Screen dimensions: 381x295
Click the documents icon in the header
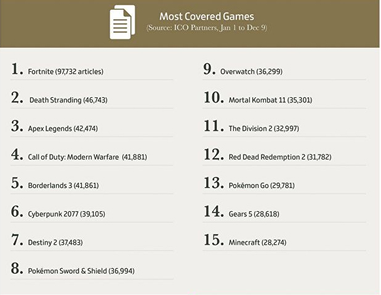(122, 22)
